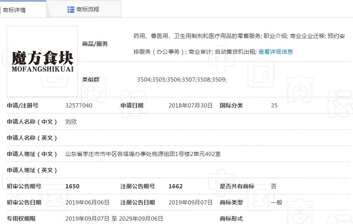Click the 商品/服务 label
This screenshot has height=224, width=353.
(x=95, y=44)
